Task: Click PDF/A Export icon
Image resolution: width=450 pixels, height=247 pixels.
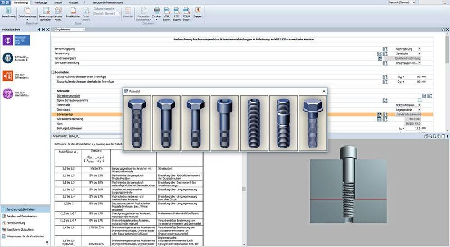Action: [187, 14]
